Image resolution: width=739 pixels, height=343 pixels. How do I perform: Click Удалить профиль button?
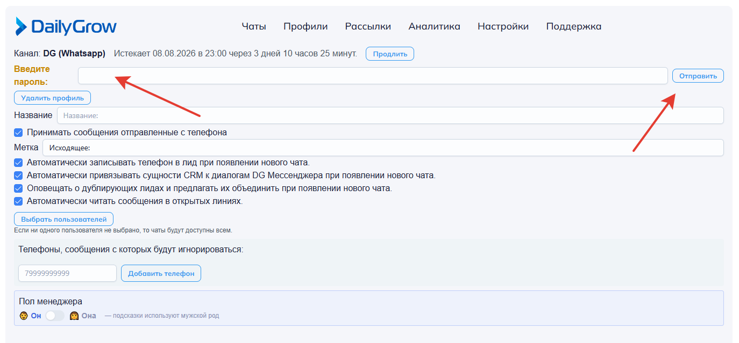pyautogui.click(x=52, y=98)
